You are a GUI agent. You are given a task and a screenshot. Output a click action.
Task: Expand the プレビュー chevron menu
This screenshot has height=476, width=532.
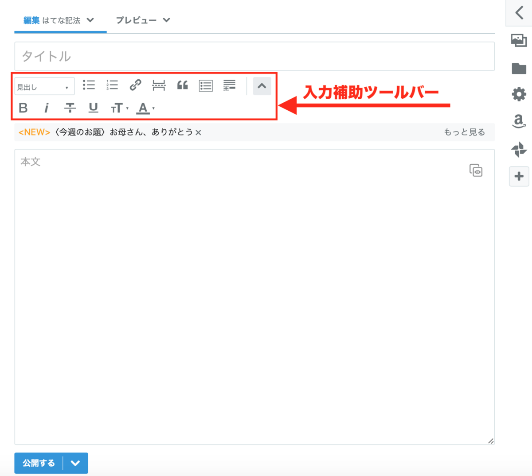click(x=166, y=20)
